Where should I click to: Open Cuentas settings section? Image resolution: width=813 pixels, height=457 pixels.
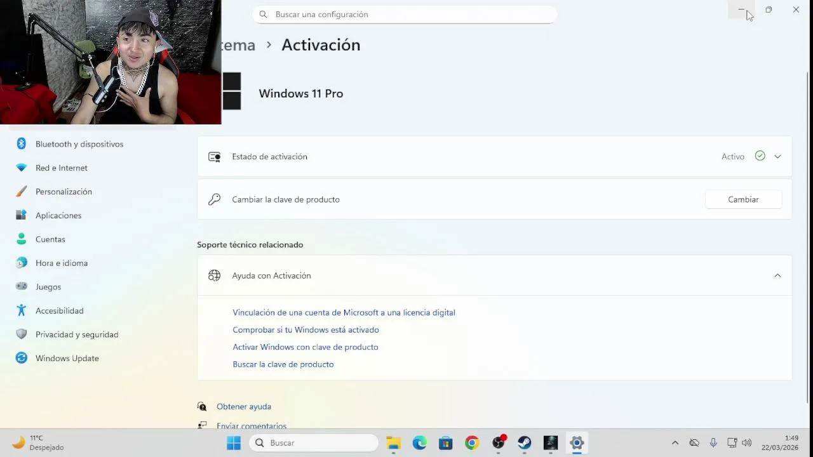click(50, 239)
